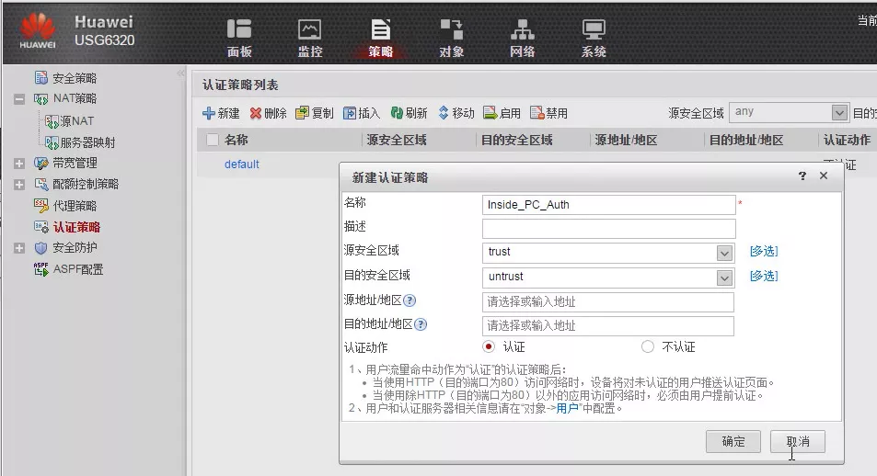Screen dimensions: 877x476
Task: Click the 禁用 (Disable) toolbar icon
Action: click(x=537, y=113)
